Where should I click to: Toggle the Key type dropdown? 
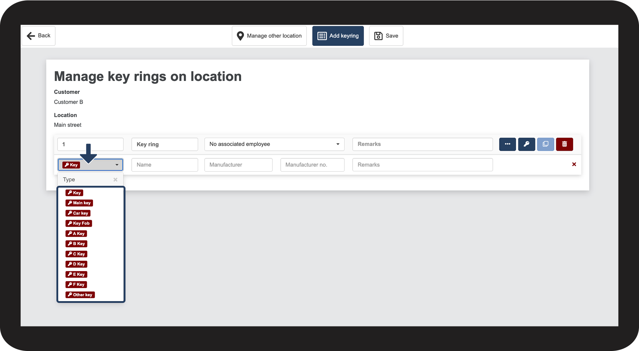click(90, 165)
